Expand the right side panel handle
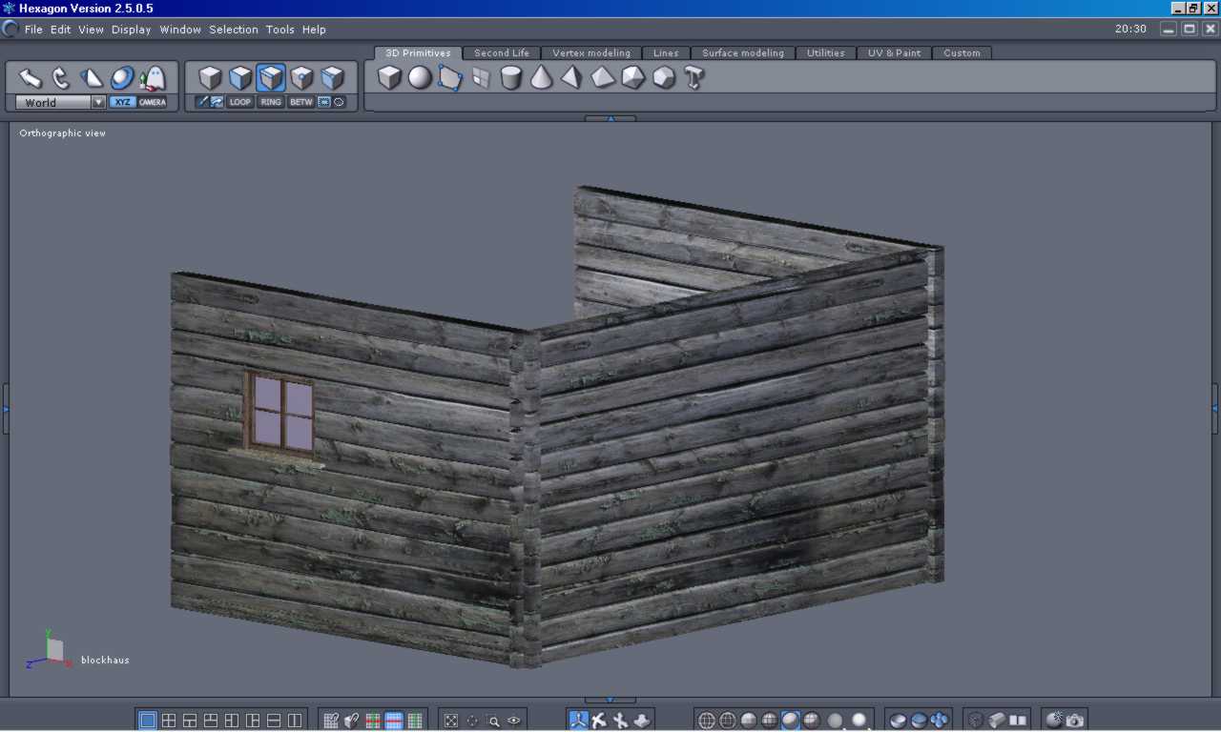Image resolution: width=1221 pixels, height=732 pixels. click(1215, 409)
